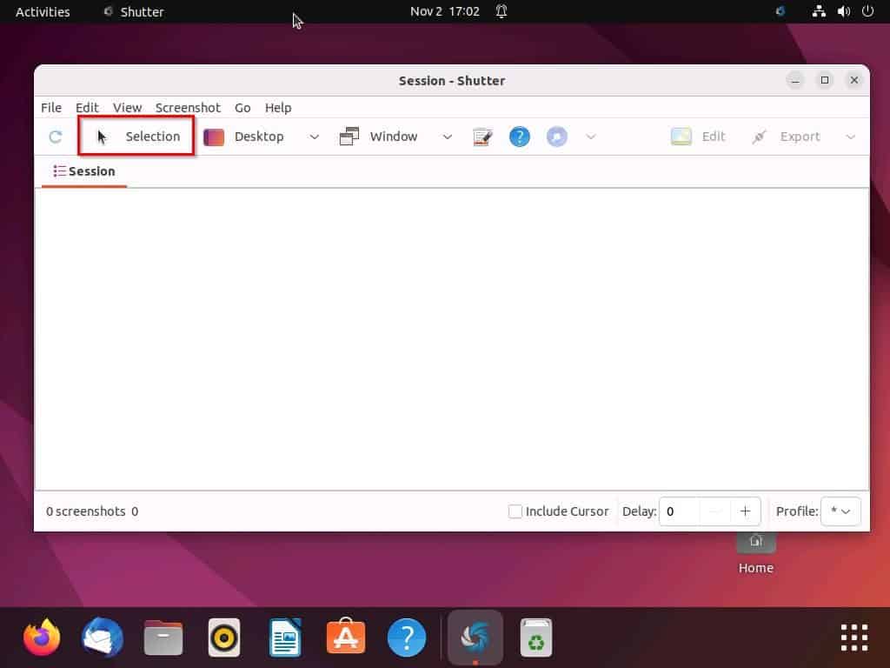Click the menu capture notepad icon

[x=482, y=137]
